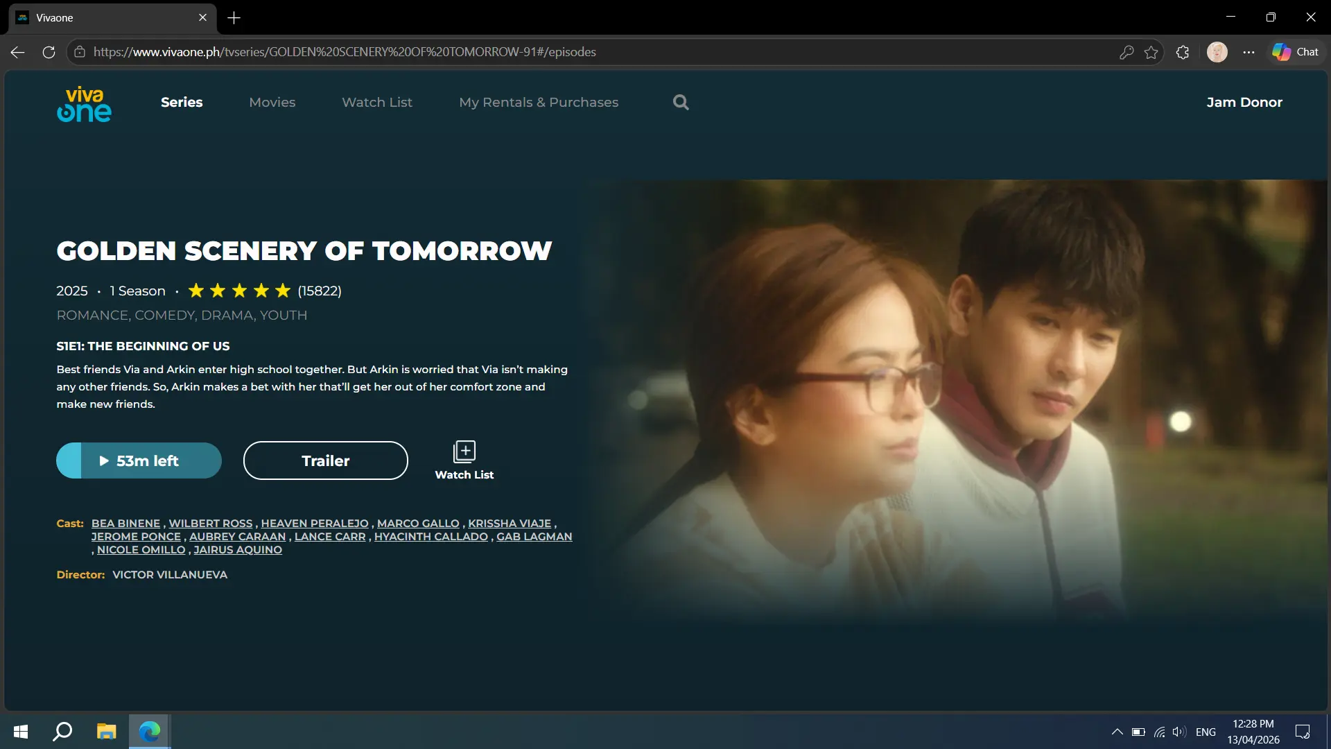This screenshot has height=749, width=1331.
Task: Close the Vivaone browser tab
Action: coord(202,17)
